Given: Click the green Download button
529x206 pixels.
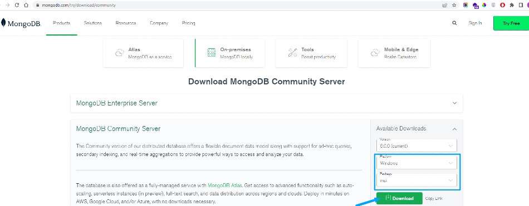Looking at the screenshot, I should [x=399, y=198].
